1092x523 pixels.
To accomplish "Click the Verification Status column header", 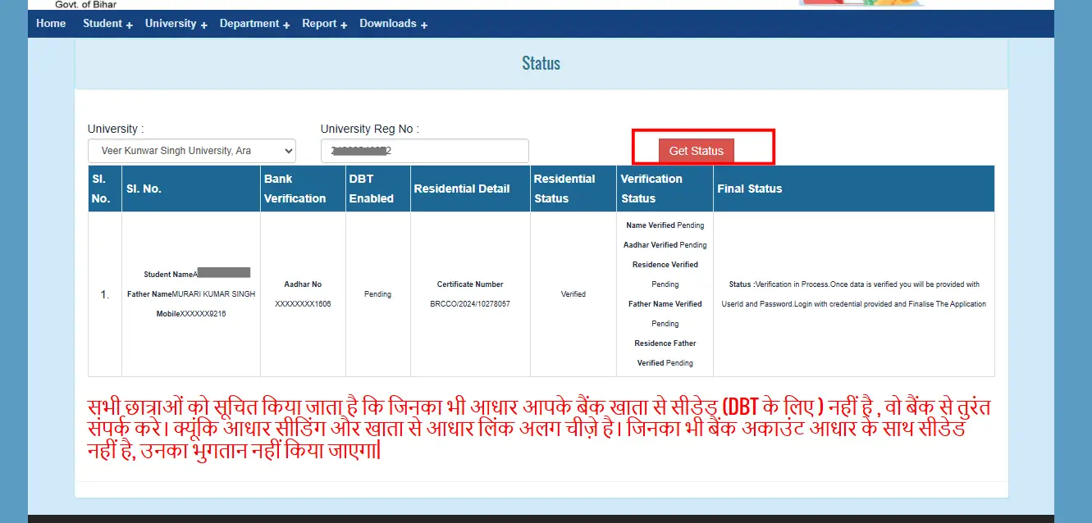I will point(651,189).
